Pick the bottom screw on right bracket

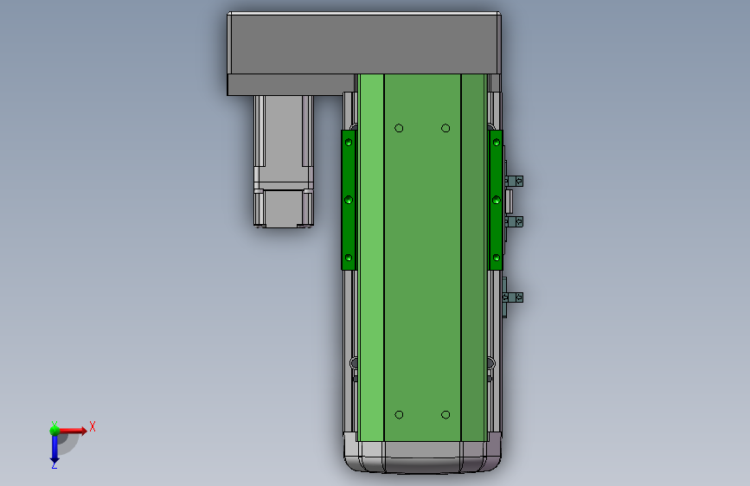[x=497, y=258]
